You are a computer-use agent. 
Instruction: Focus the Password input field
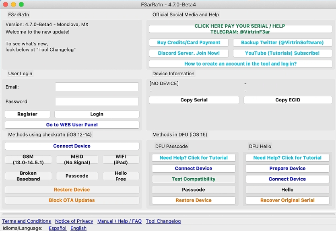[97, 101]
